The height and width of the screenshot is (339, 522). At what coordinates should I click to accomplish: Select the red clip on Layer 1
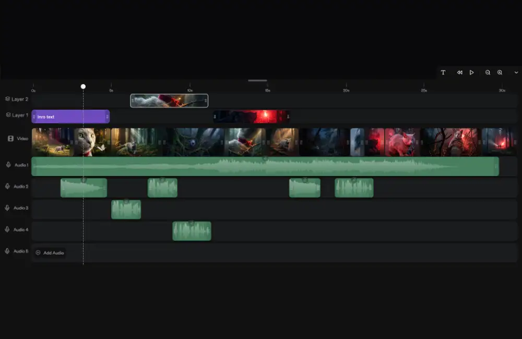[252, 116]
